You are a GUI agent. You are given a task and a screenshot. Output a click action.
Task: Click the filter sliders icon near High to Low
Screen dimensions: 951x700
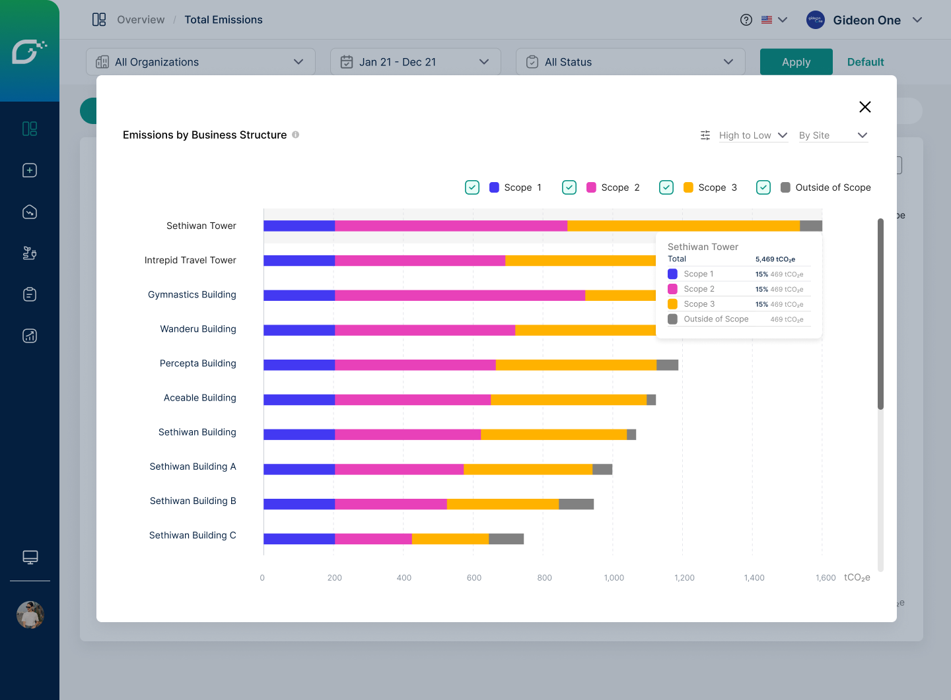click(x=705, y=135)
